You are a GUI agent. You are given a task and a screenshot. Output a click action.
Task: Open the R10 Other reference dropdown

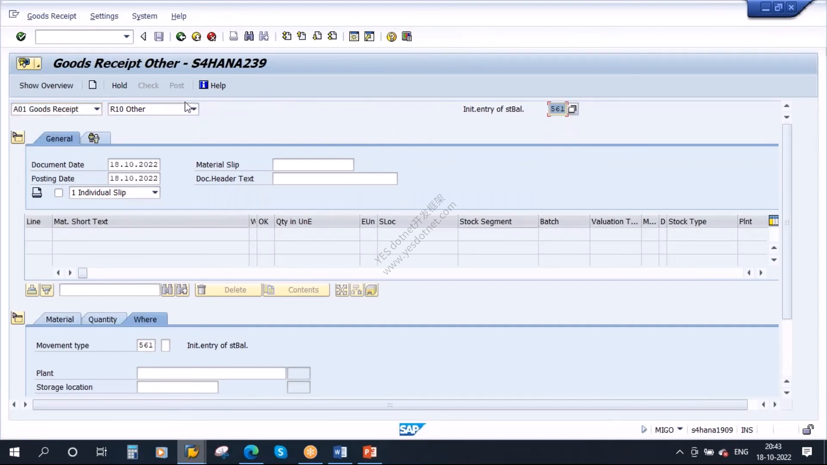[194, 109]
